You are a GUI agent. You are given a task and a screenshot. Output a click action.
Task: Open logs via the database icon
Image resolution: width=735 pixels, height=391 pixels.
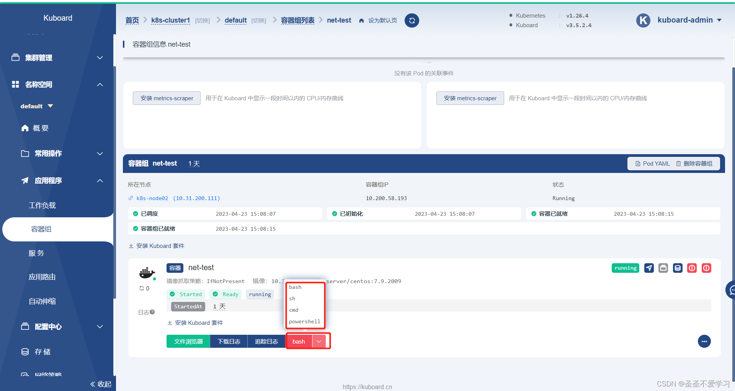678,268
